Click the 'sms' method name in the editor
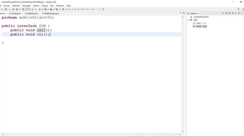244x137 pixels. [40, 34]
